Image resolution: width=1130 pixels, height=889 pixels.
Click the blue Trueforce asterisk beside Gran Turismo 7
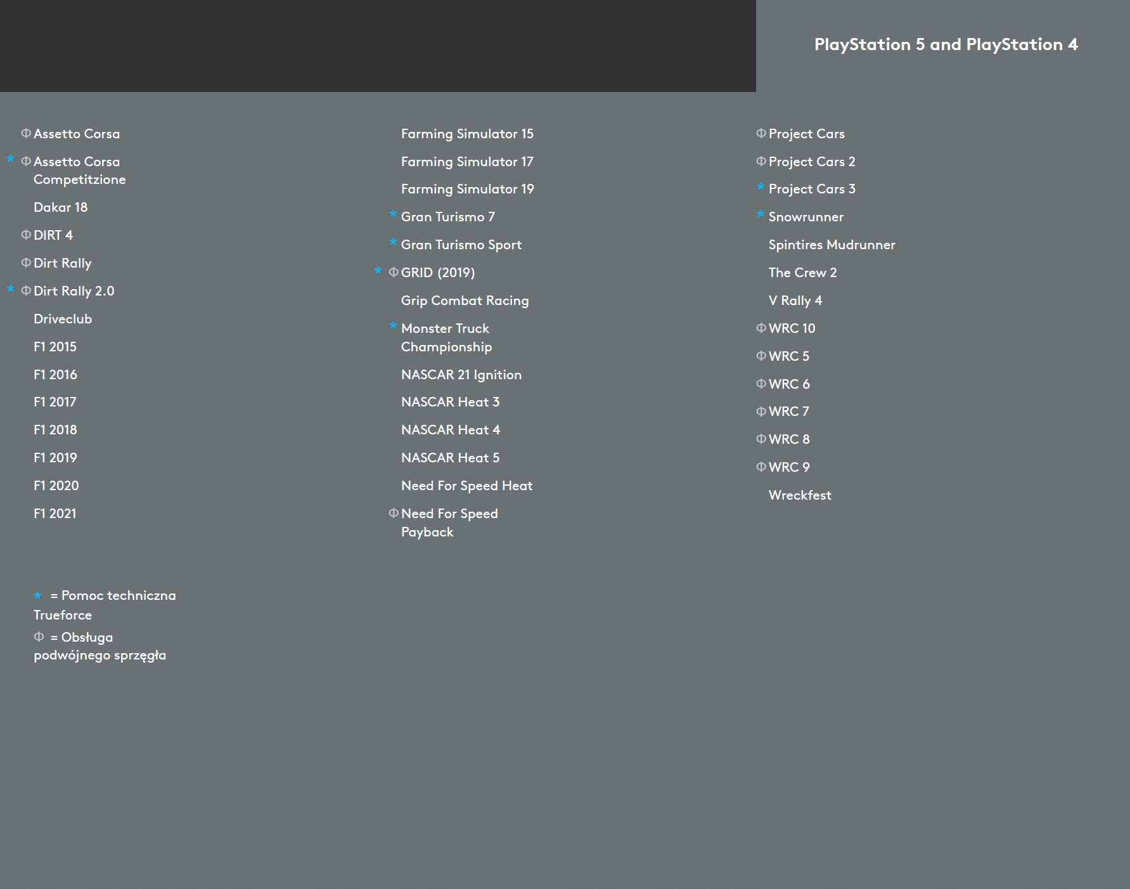[393, 215]
